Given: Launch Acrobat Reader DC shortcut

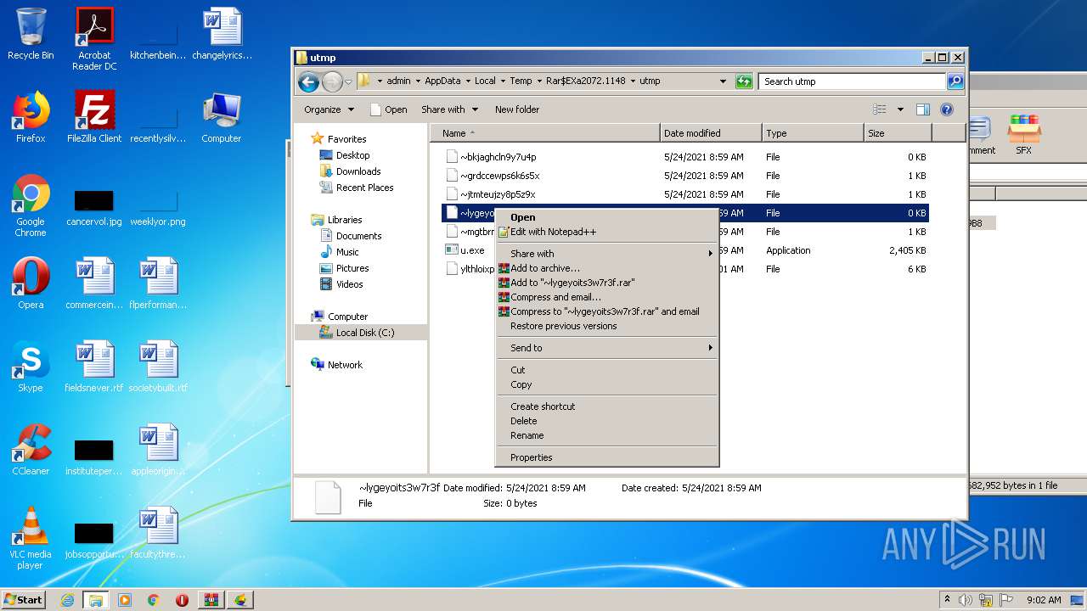Looking at the screenshot, I should coord(94,38).
